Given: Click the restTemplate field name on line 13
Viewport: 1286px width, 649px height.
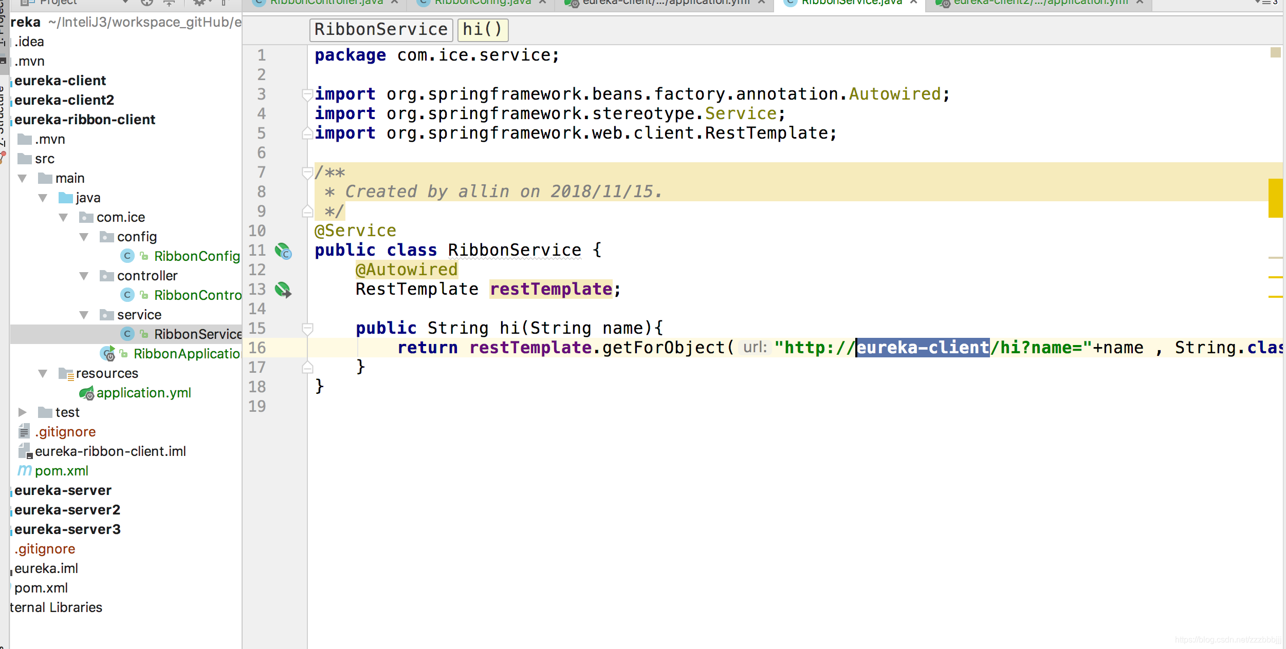Looking at the screenshot, I should (551, 290).
